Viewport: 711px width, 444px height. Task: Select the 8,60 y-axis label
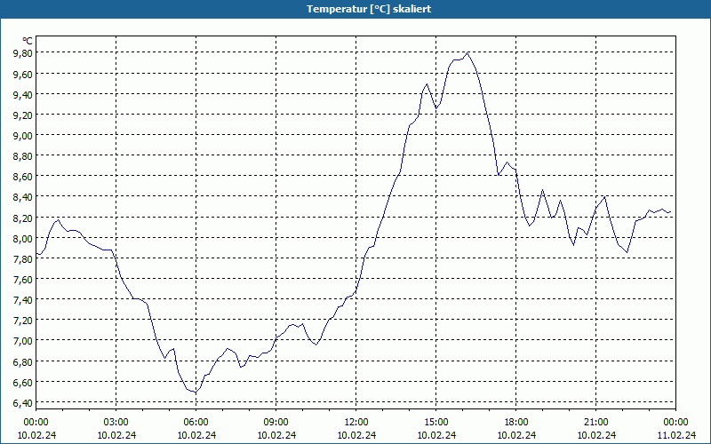tap(23, 176)
